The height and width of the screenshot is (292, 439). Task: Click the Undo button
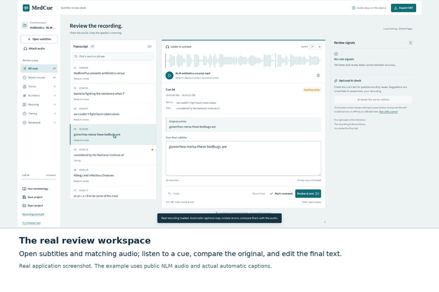point(174,194)
